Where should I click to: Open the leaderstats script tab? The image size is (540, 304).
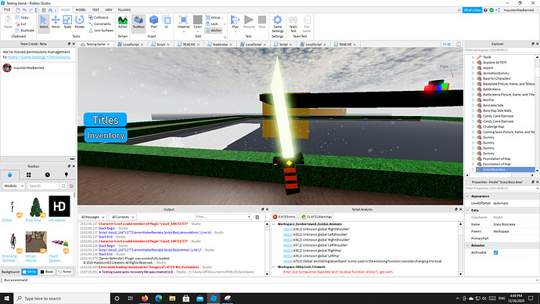(x=220, y=45)
